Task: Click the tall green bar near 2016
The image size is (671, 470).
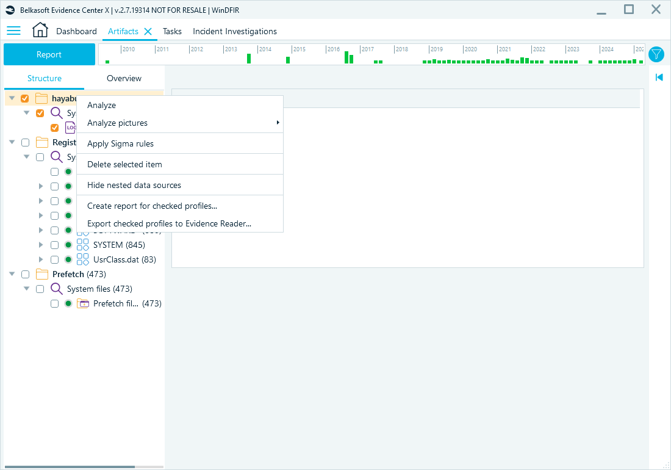Action: [346, 57]
